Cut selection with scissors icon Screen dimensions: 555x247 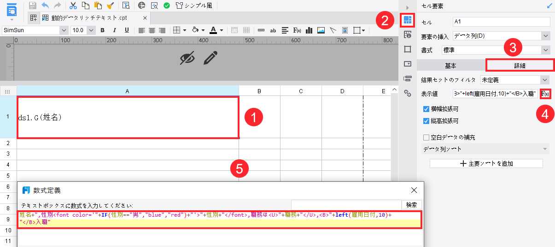(73, 6)
